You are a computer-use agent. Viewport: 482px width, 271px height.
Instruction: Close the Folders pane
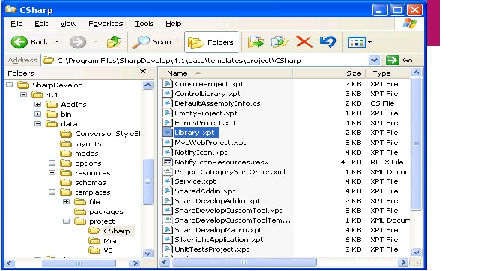142,72
